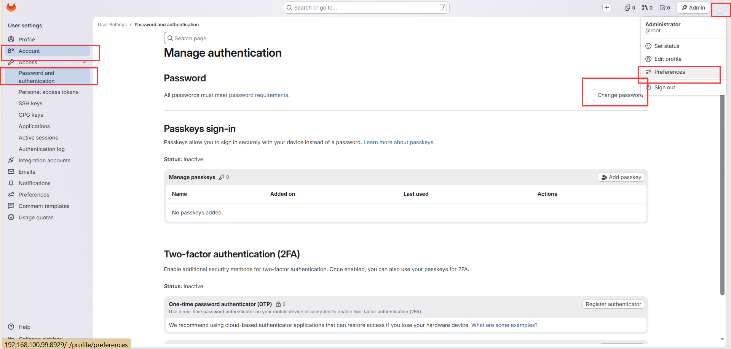Select Password and authentication sidebar item
This screenshot has height=349, width=731.
click(x=48, y=77)
